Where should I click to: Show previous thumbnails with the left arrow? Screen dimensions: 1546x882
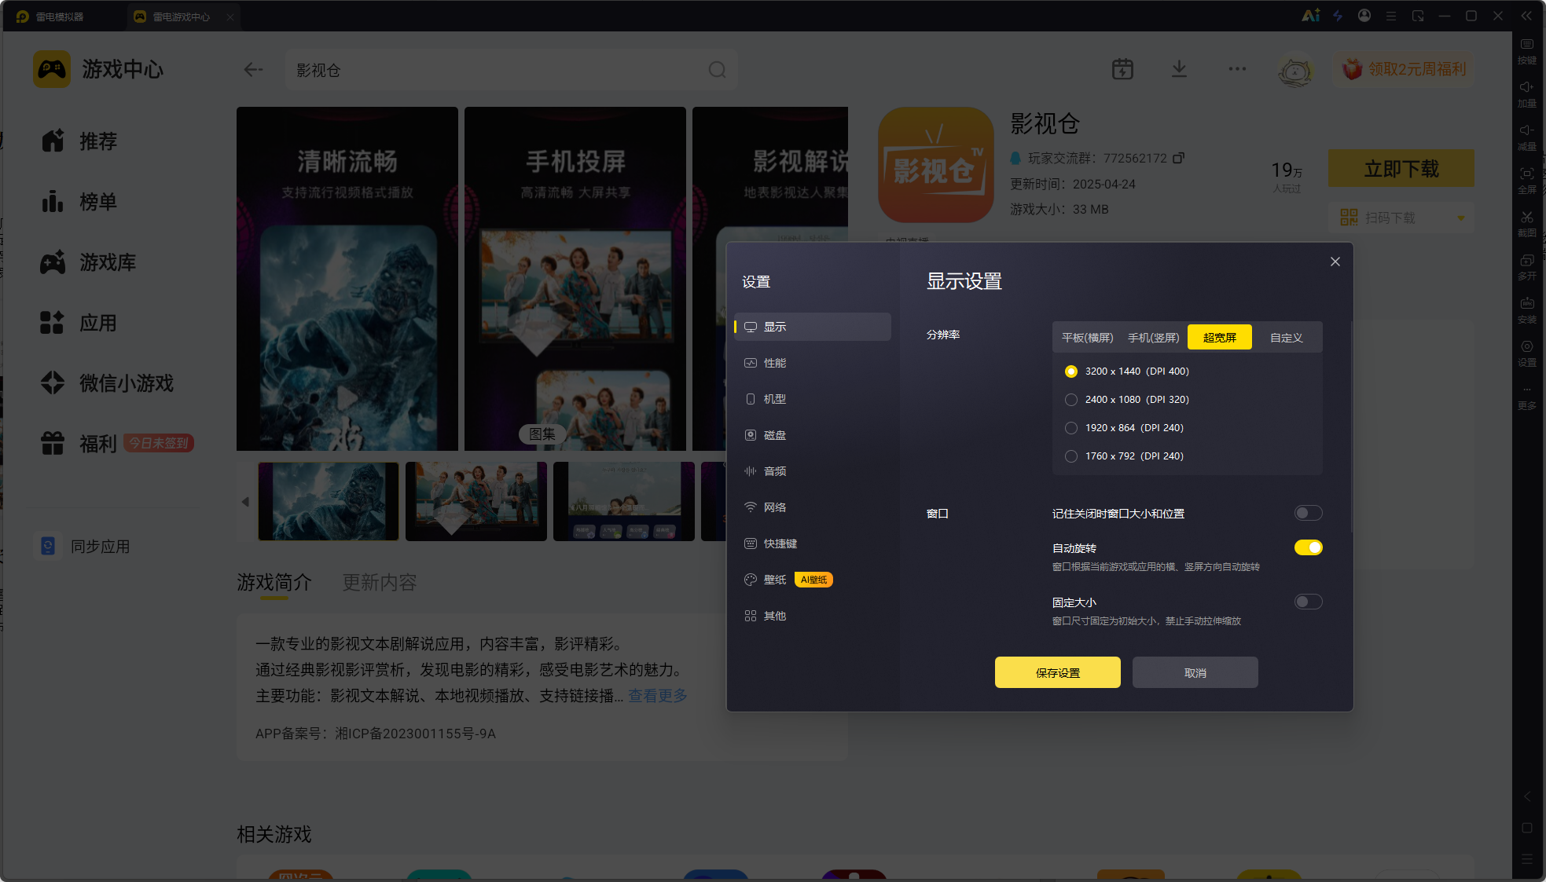click(x=245, y=501)
